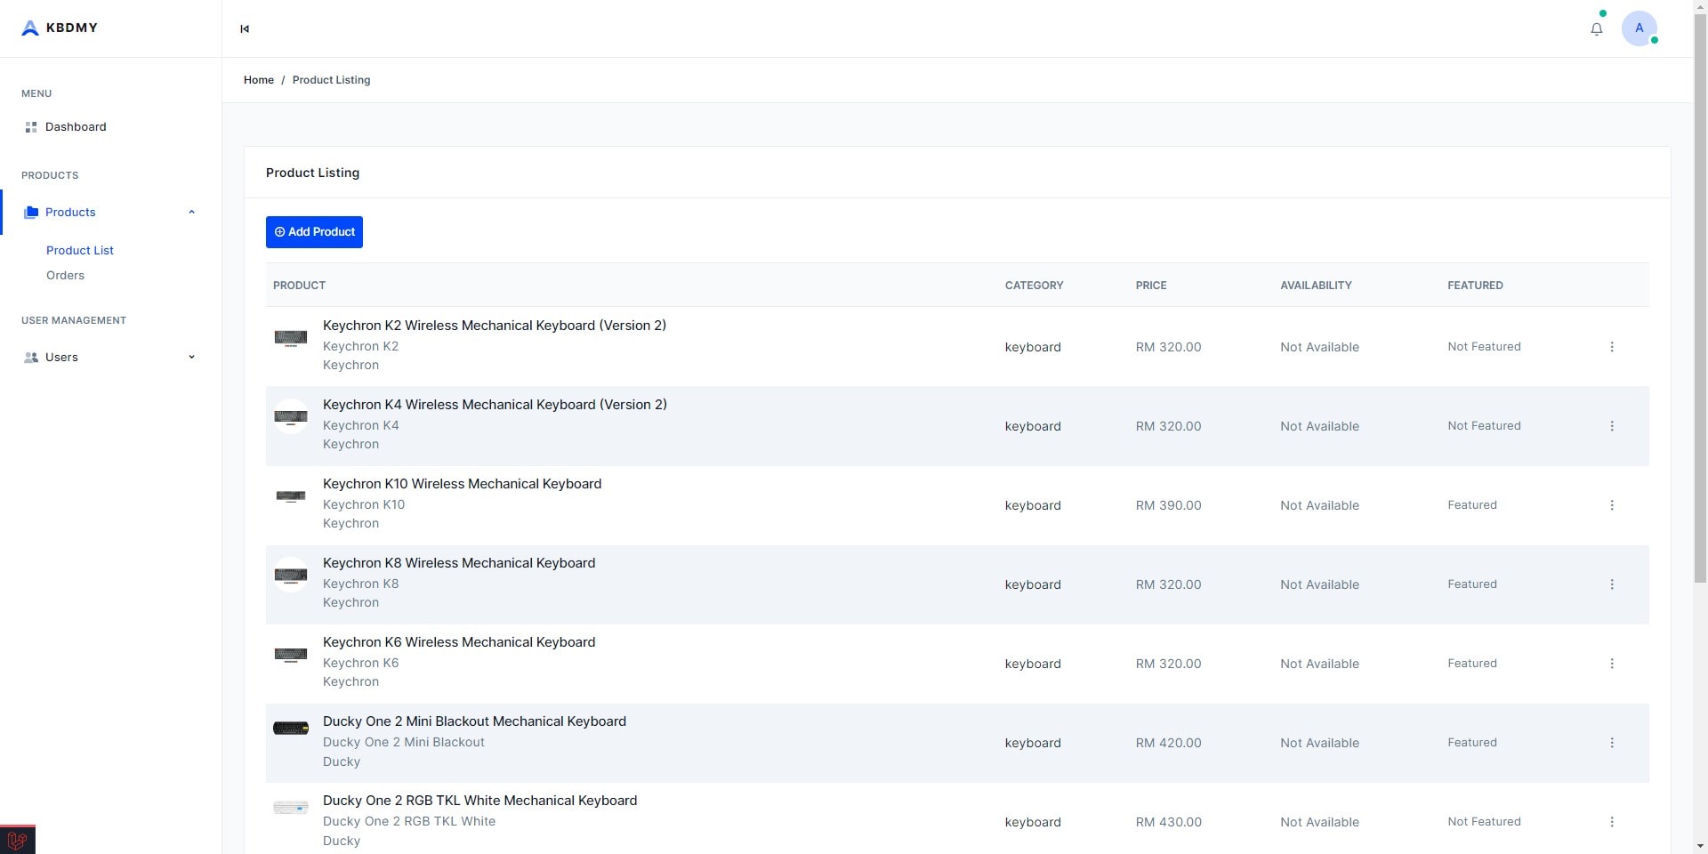The image size is (1708, 854).
Task: Open actions menu for Keychron K10 row
Action: click(1611, 505)
